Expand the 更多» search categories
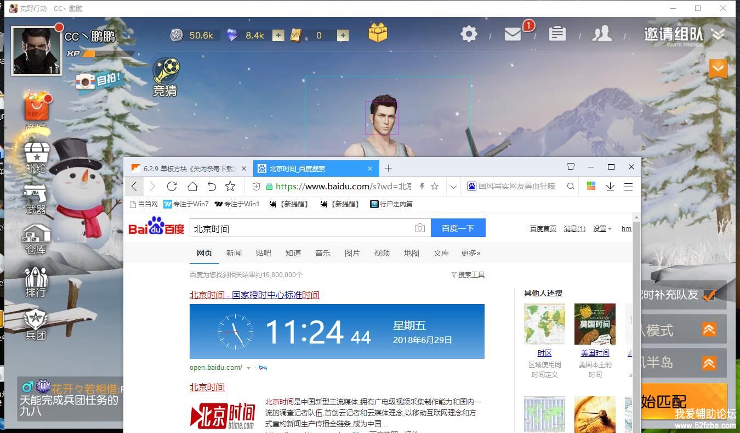Screen dimensions: 740x433 (471, 253)
